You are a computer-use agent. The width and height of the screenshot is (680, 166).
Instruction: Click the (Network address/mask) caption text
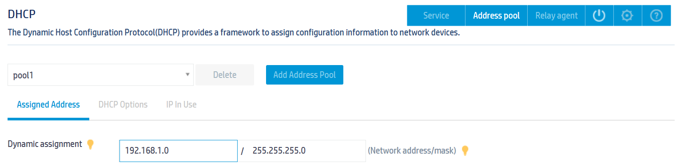pyautogui.click(x=412, y=151)
